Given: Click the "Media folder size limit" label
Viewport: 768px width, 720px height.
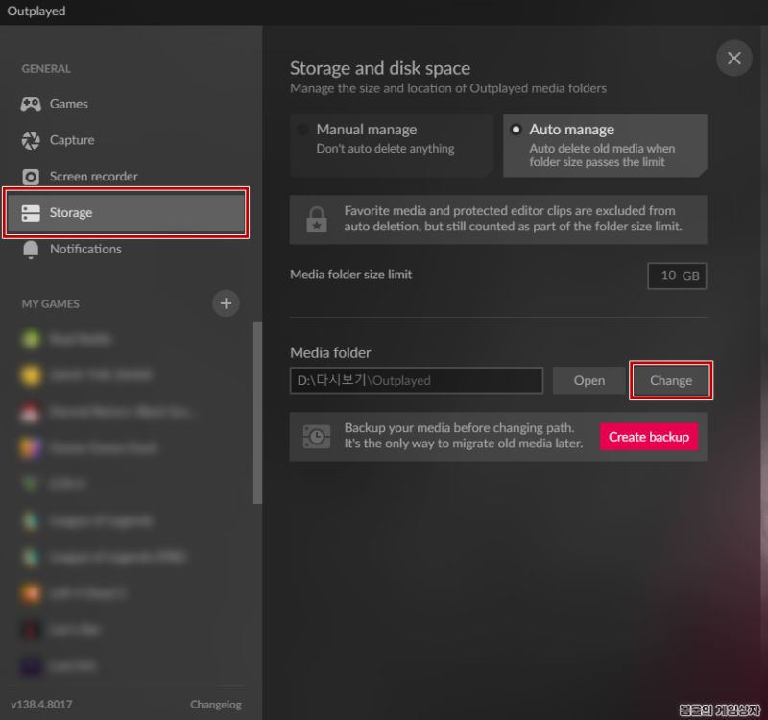Looking at the screenshot, I should click(350, 275).
